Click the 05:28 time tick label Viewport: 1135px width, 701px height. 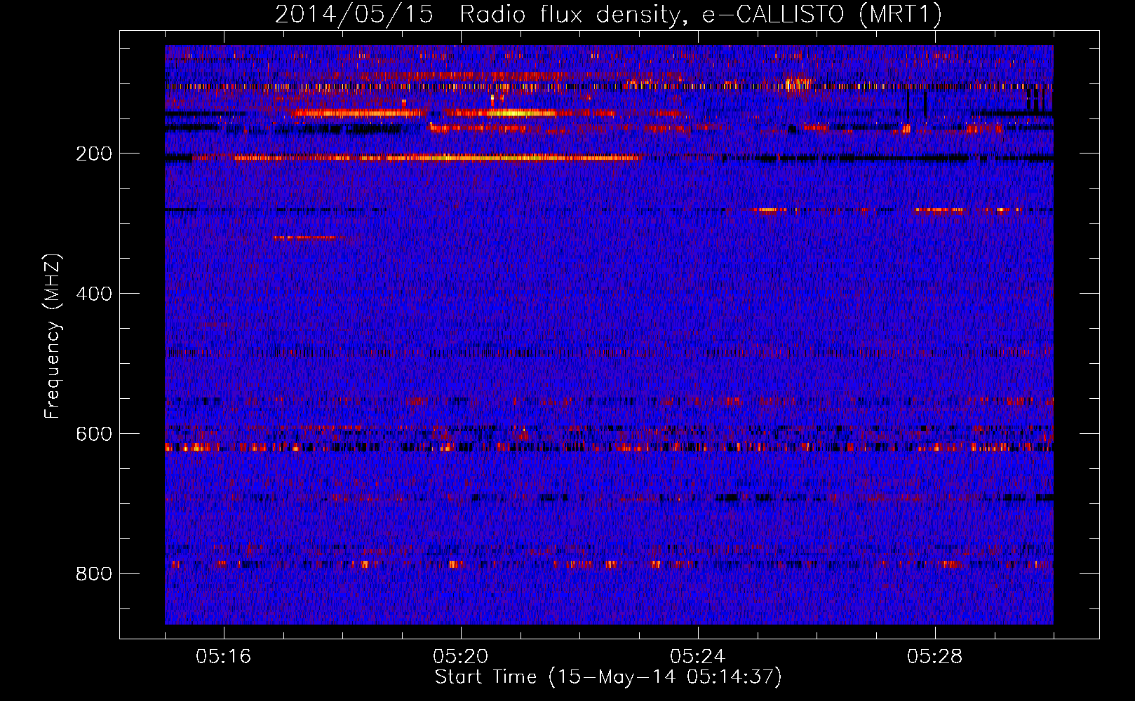935,657
